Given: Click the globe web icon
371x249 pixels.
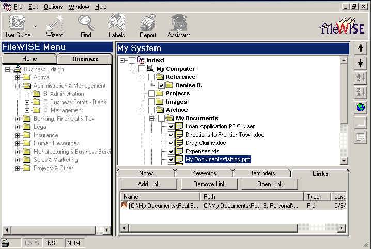Looking at the screenshot, I should (x=361, y=107).
